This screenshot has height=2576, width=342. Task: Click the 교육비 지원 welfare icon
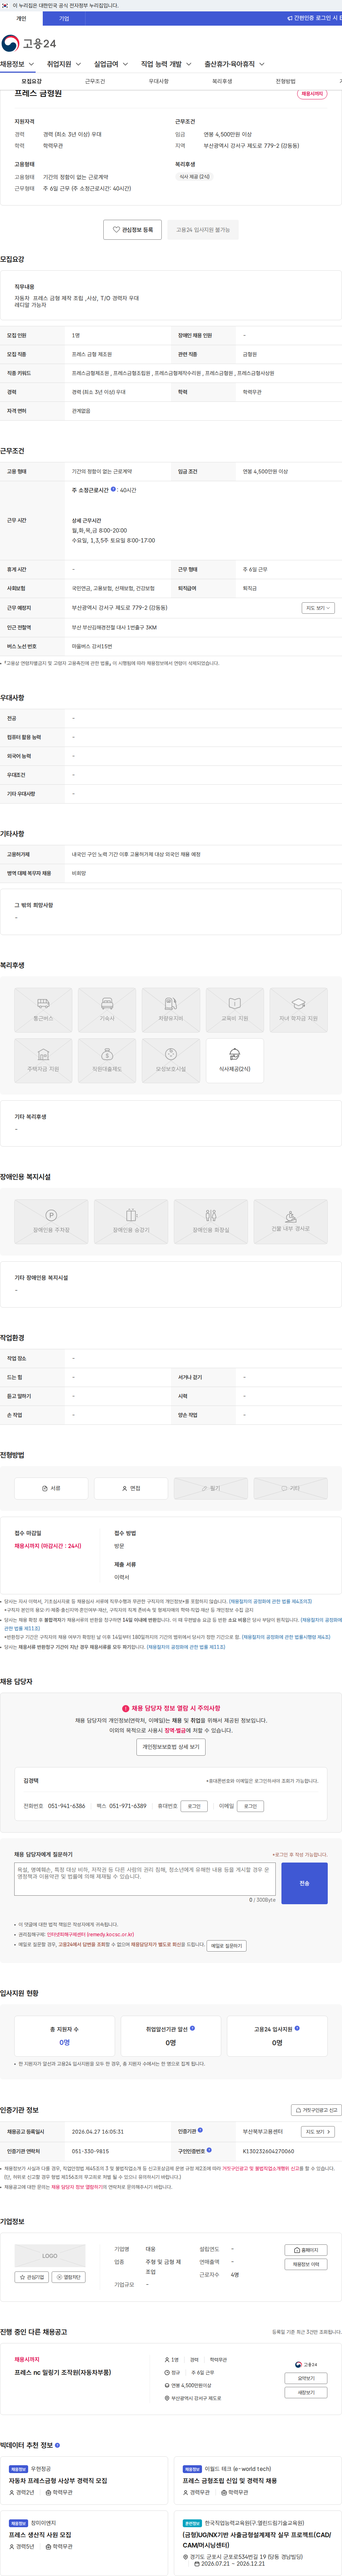[x=235, y=1010]
